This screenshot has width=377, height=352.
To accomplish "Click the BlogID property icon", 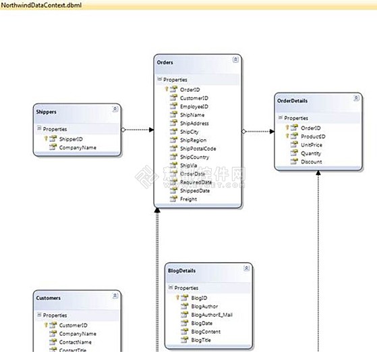I will click(x=184, y=298).
